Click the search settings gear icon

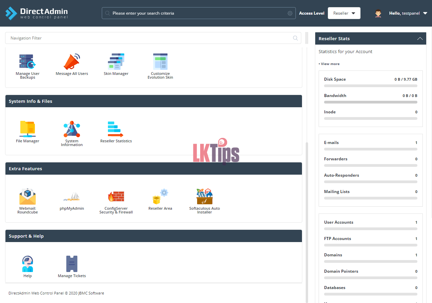click(290, 13)
